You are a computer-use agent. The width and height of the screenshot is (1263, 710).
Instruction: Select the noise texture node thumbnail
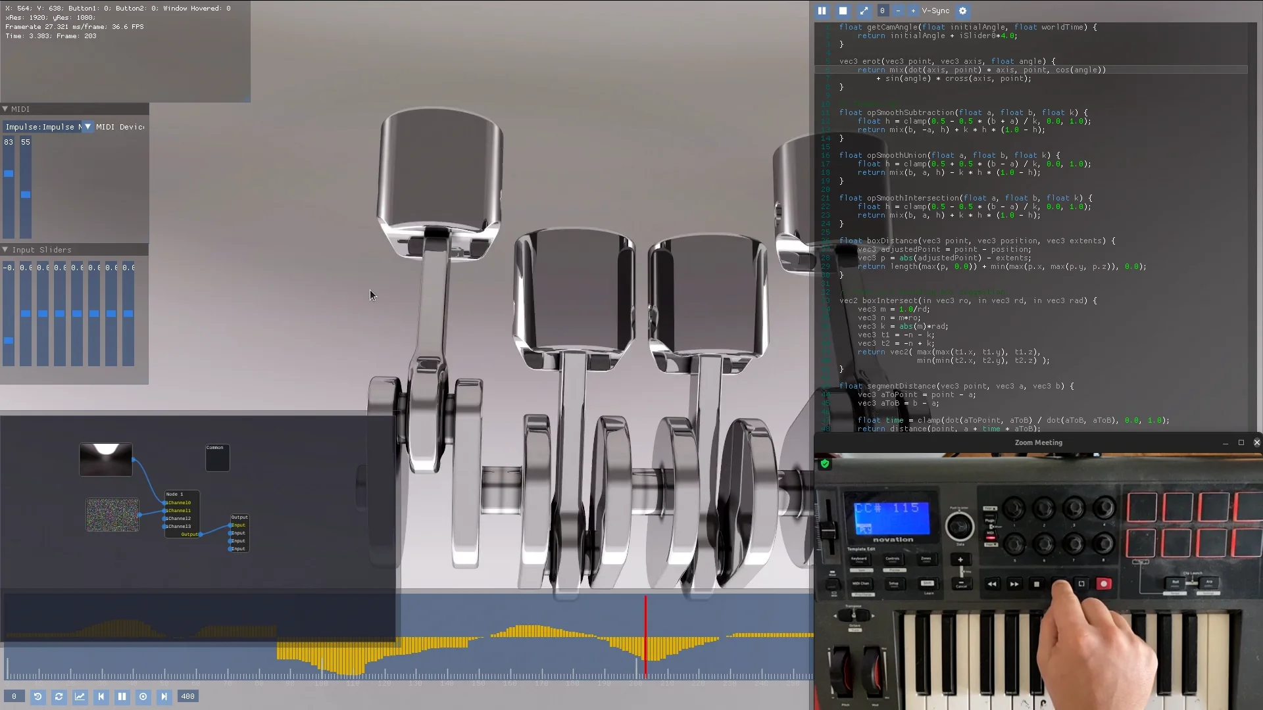(x=112, y=515)
